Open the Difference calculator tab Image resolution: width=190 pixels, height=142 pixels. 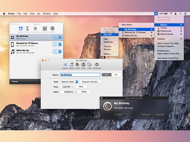45,29
